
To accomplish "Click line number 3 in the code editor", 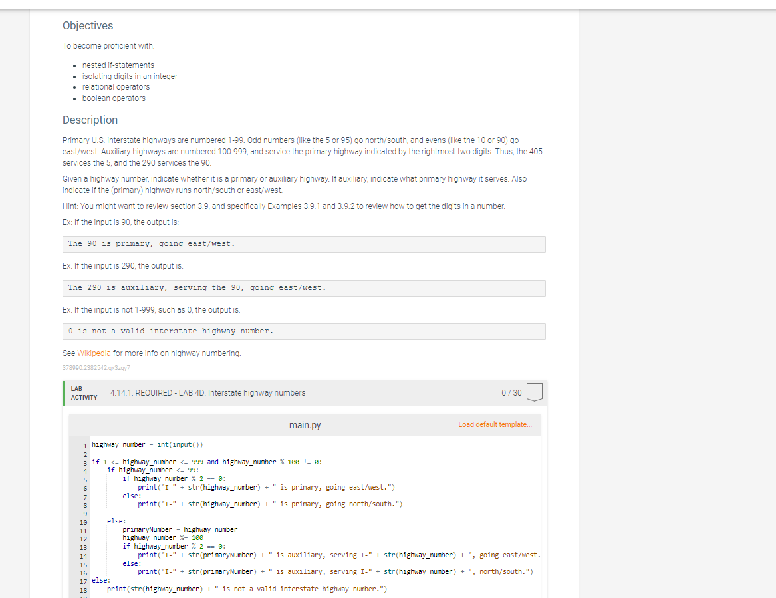I will pos(84,461).
